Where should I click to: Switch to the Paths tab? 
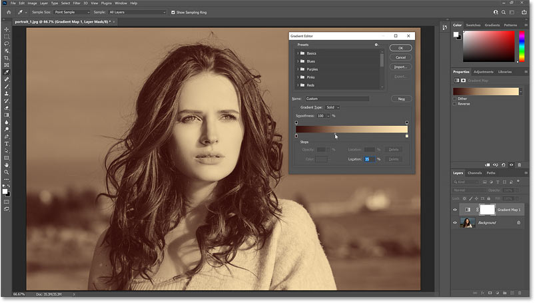pos(490,173)
